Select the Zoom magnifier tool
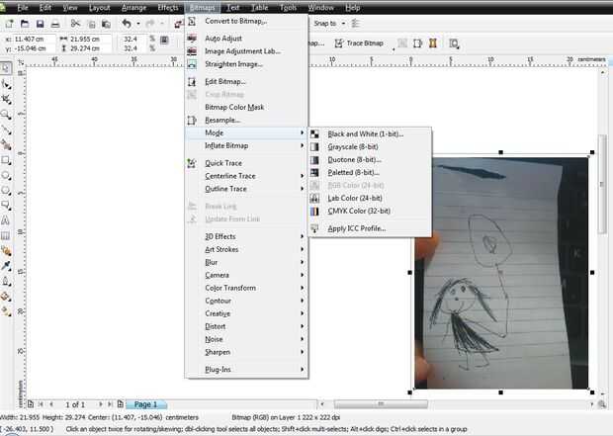Viewport: 613px width, 436px height. [x=6, y=114]
